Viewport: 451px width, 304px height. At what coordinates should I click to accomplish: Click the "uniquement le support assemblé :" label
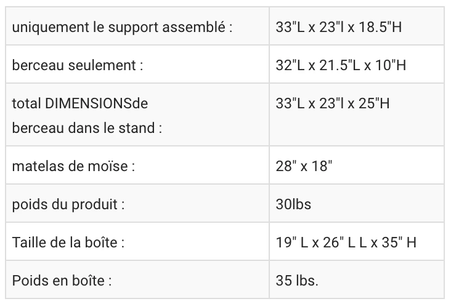coord(122,28)
